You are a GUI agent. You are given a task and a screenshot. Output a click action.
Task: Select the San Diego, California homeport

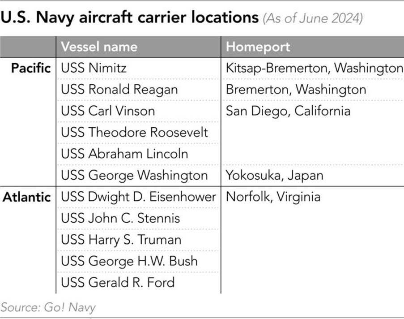click(288, 111)
